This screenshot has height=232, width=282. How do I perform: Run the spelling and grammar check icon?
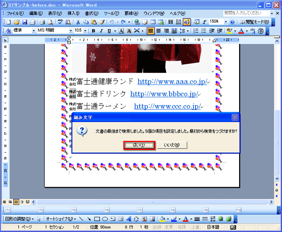pos(60,22)
